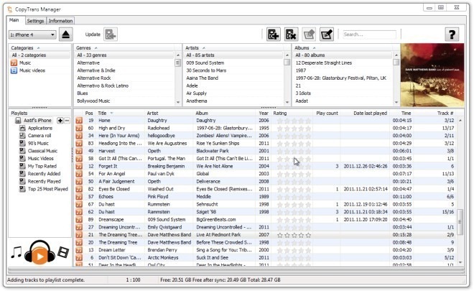Select album 12 Desperate Straight Lines
This screenshot has width=474, height=291.
(324, 63)
